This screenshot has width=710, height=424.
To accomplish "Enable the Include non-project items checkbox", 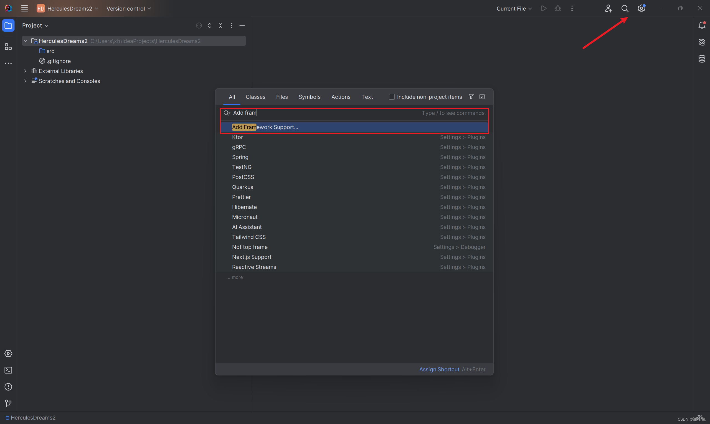I will [391, 97].
